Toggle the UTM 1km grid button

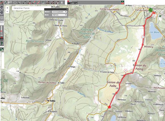point(2,18)
